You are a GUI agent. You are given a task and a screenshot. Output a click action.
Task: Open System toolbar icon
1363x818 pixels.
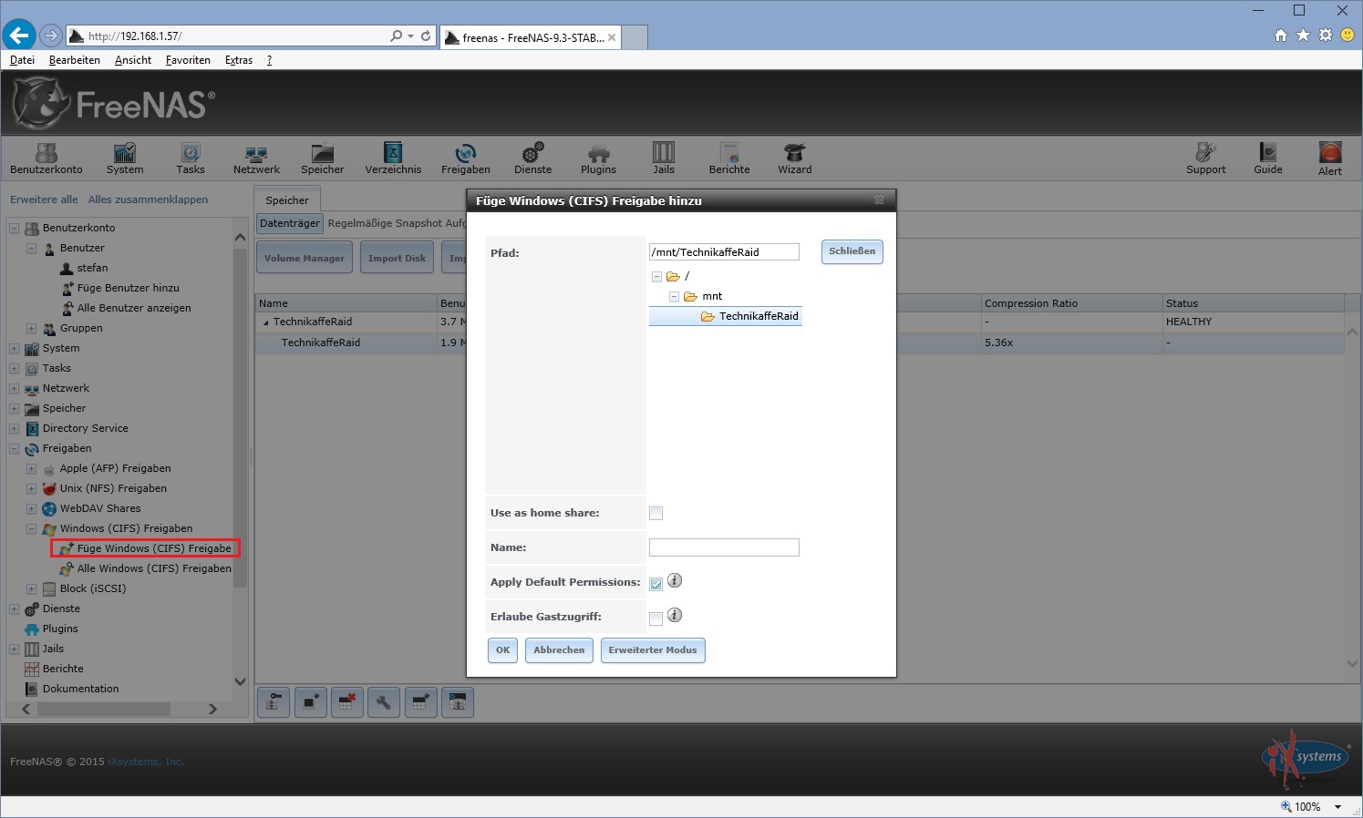point(125,158)
